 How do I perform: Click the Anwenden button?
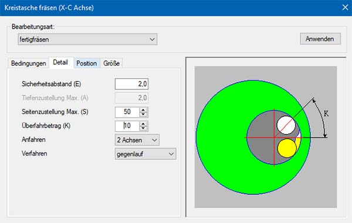pos(320,39)
